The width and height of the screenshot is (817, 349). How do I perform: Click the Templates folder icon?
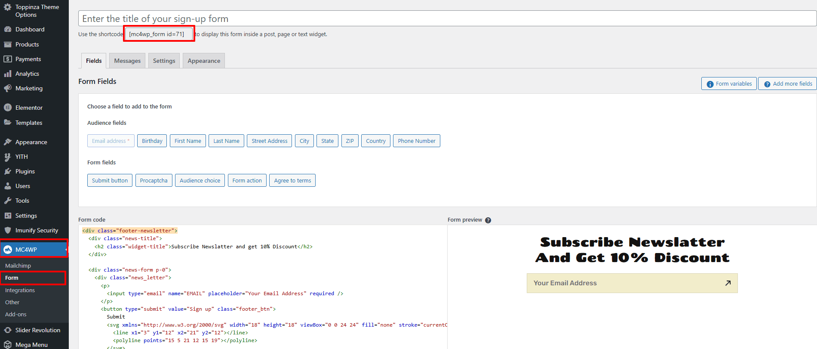pos(8,122)
